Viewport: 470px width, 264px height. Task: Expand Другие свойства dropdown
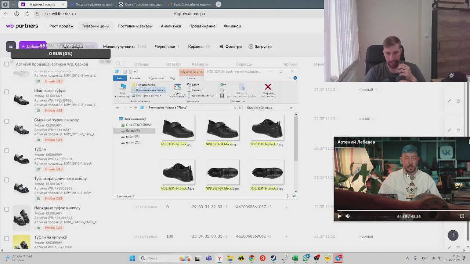[201, 96]
